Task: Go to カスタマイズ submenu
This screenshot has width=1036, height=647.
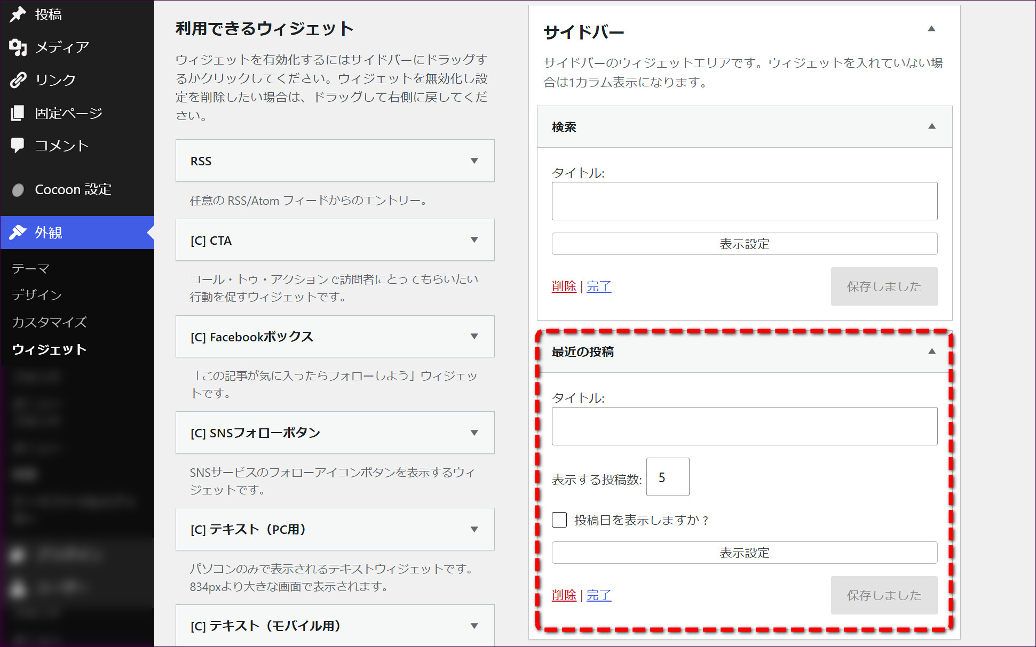Action: (x=49, y=322)
